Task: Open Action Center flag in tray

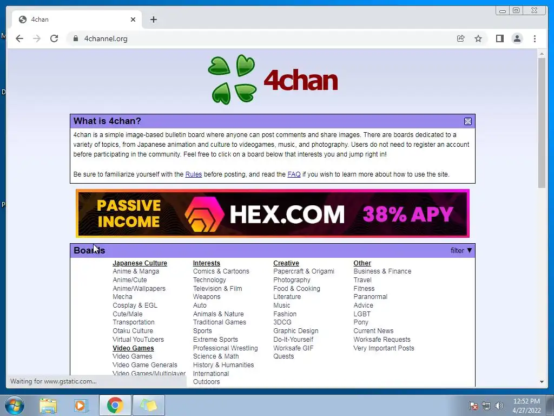Action: (473, 406)
